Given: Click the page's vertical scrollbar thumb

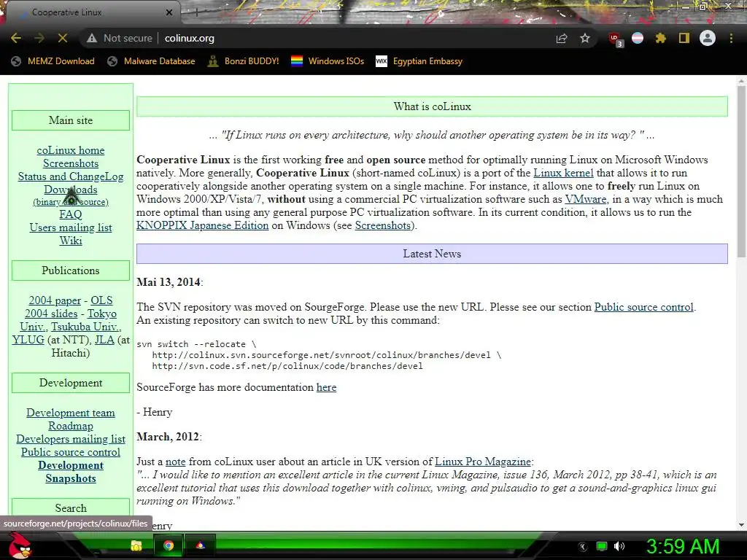Looking at the screenshot, I should coord(741,172).
